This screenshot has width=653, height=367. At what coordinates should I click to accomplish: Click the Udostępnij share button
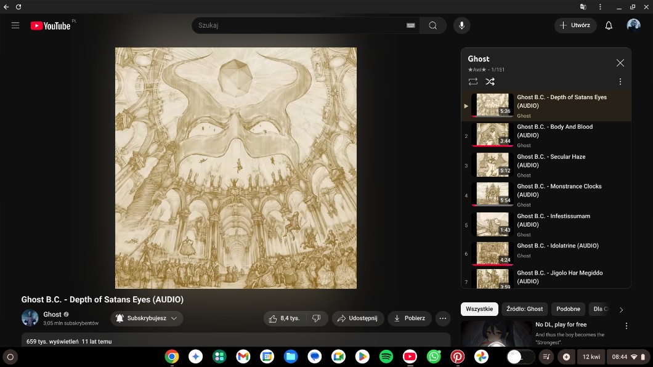[358, 318]
